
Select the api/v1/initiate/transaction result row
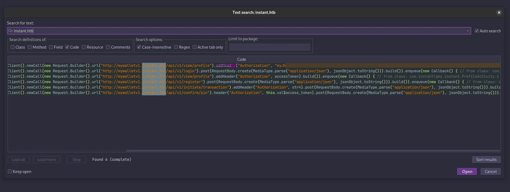[x=254, y=87]
